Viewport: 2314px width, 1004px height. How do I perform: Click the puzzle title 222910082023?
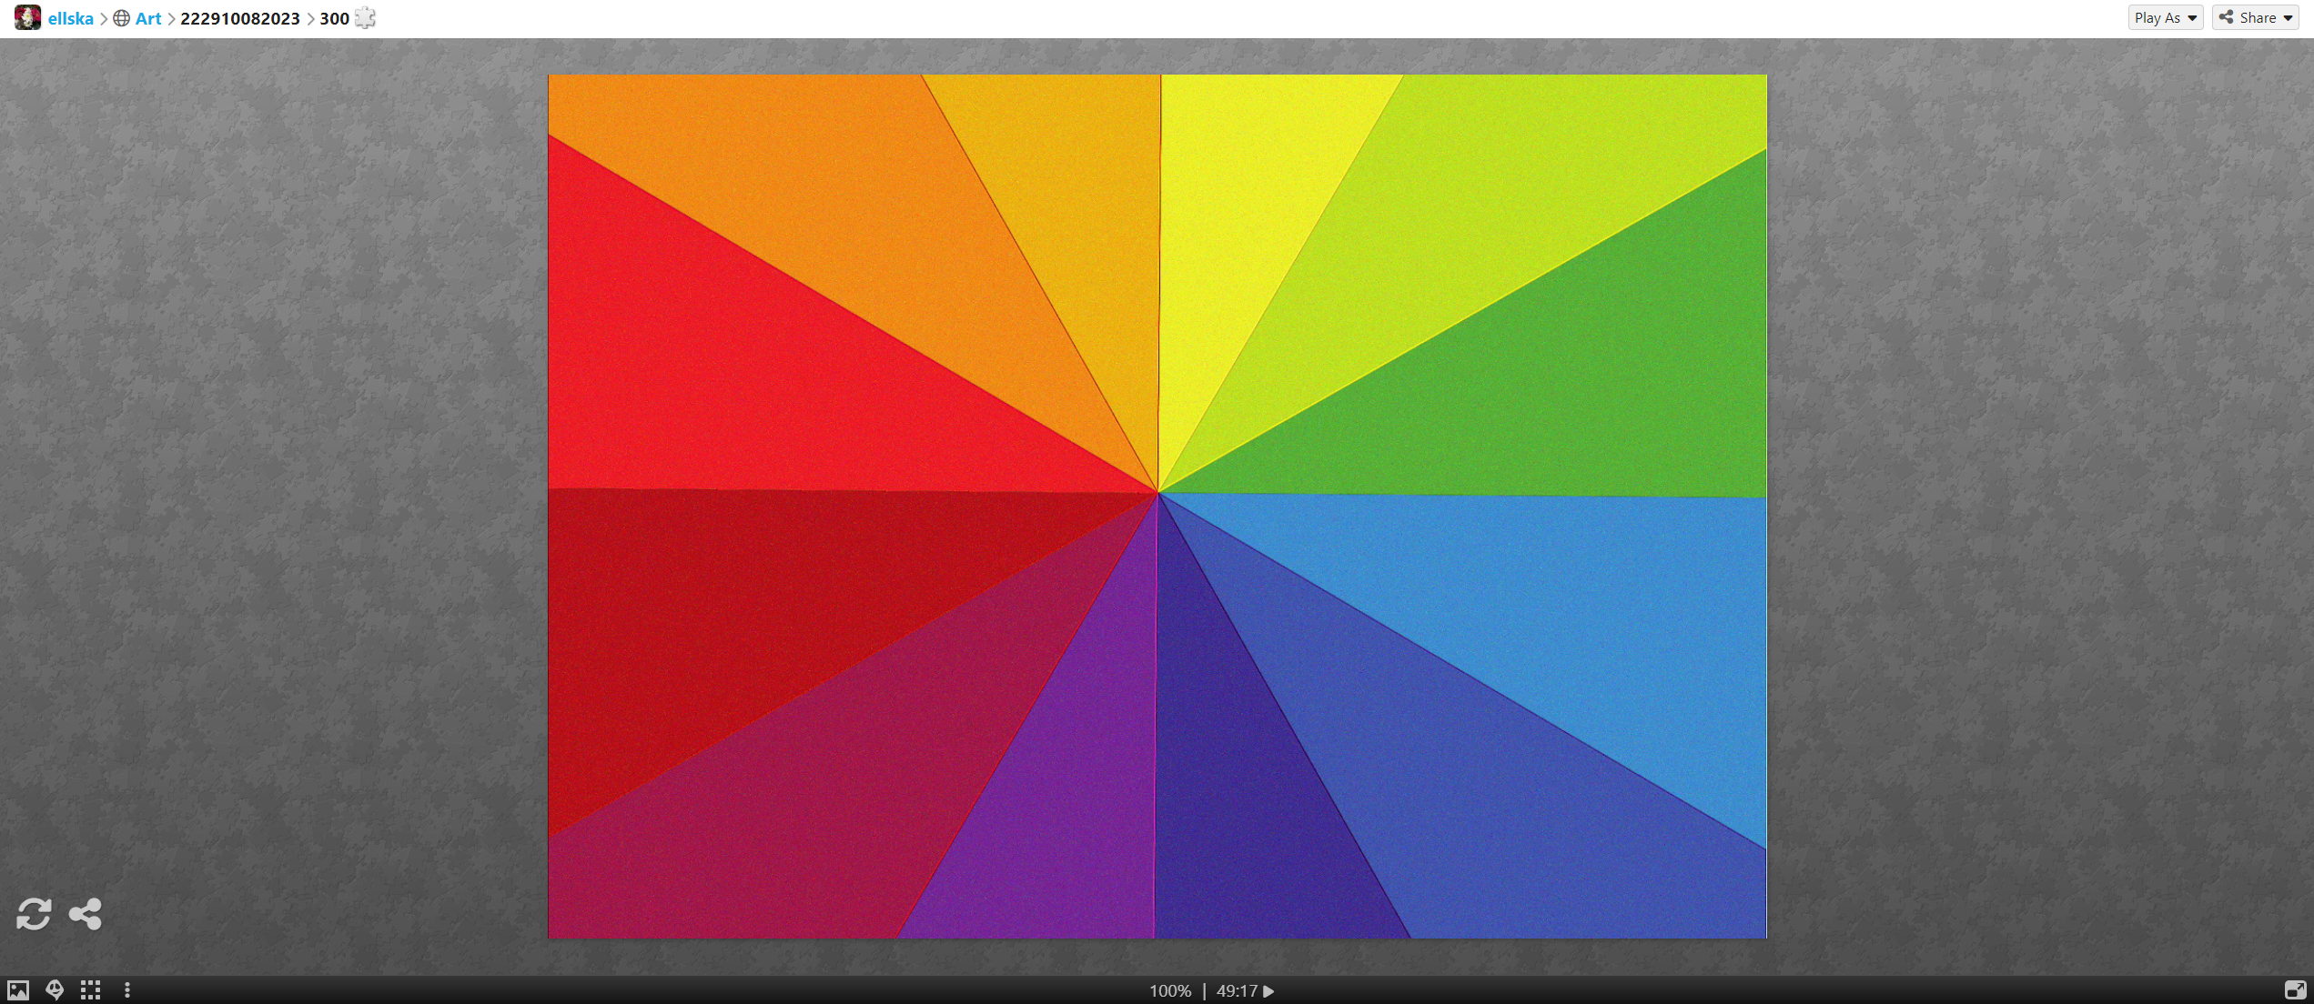(240, 18)
